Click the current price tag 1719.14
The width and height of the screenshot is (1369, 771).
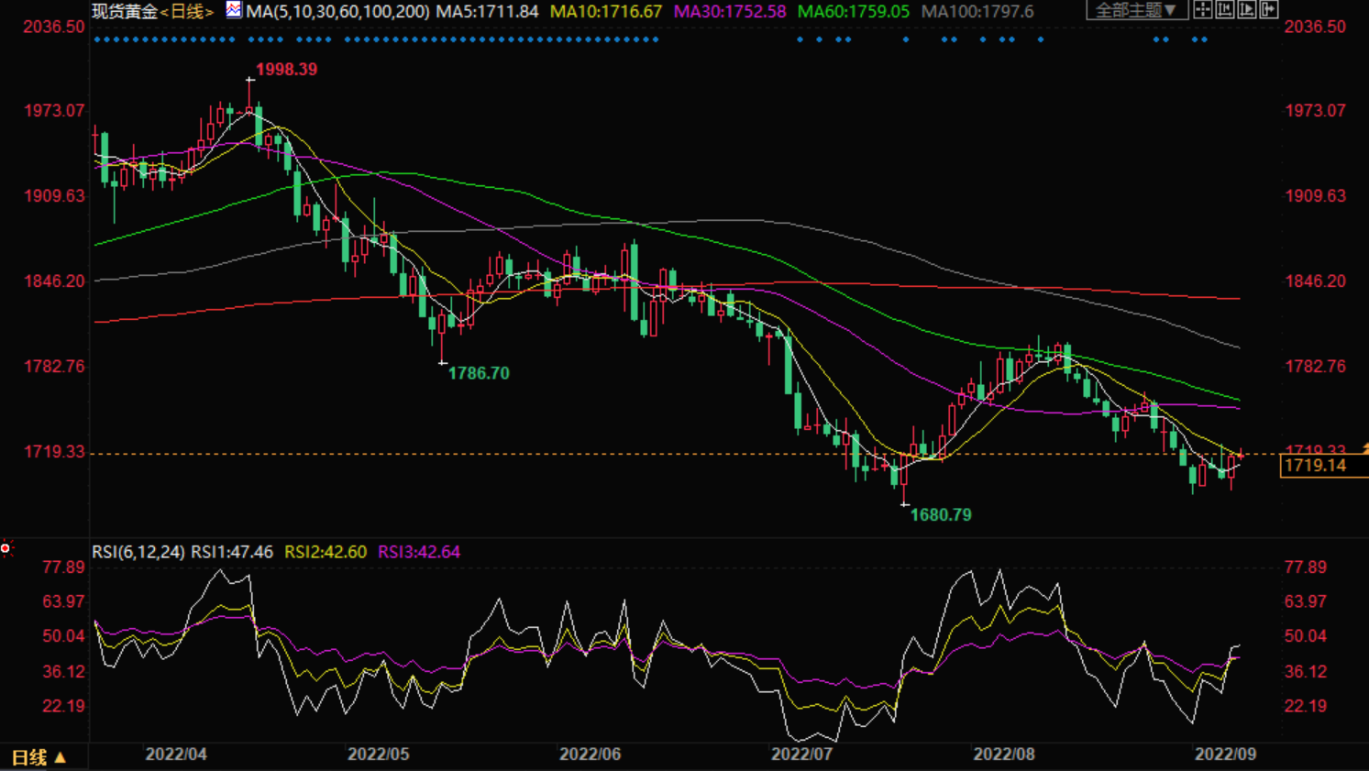point(1315,466)
